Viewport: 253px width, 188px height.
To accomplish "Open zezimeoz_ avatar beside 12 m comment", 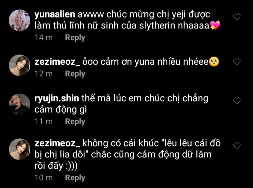I will tap(20, 65).
